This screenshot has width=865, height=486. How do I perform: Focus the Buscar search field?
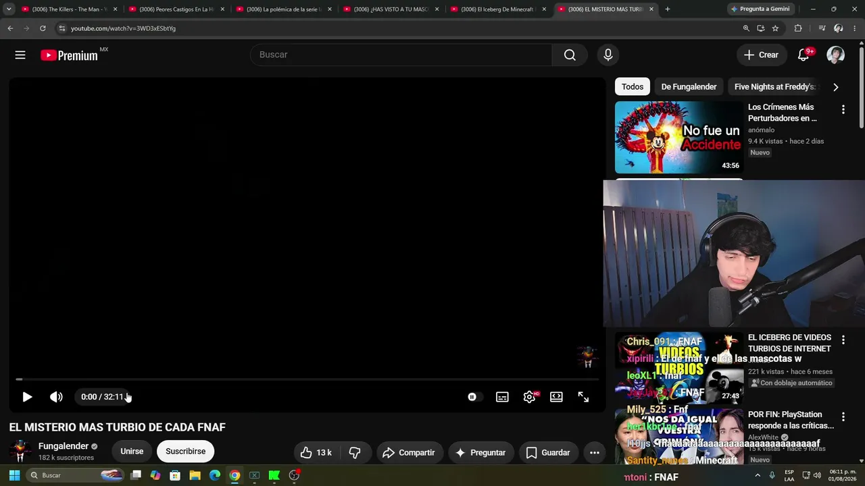tap(401, 55)
